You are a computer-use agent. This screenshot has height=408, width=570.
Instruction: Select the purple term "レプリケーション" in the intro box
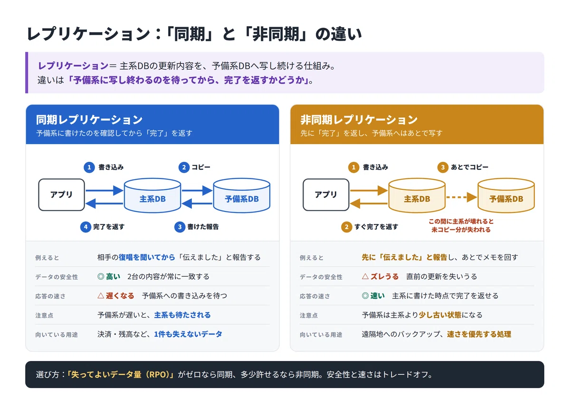[x=73, y=66]
